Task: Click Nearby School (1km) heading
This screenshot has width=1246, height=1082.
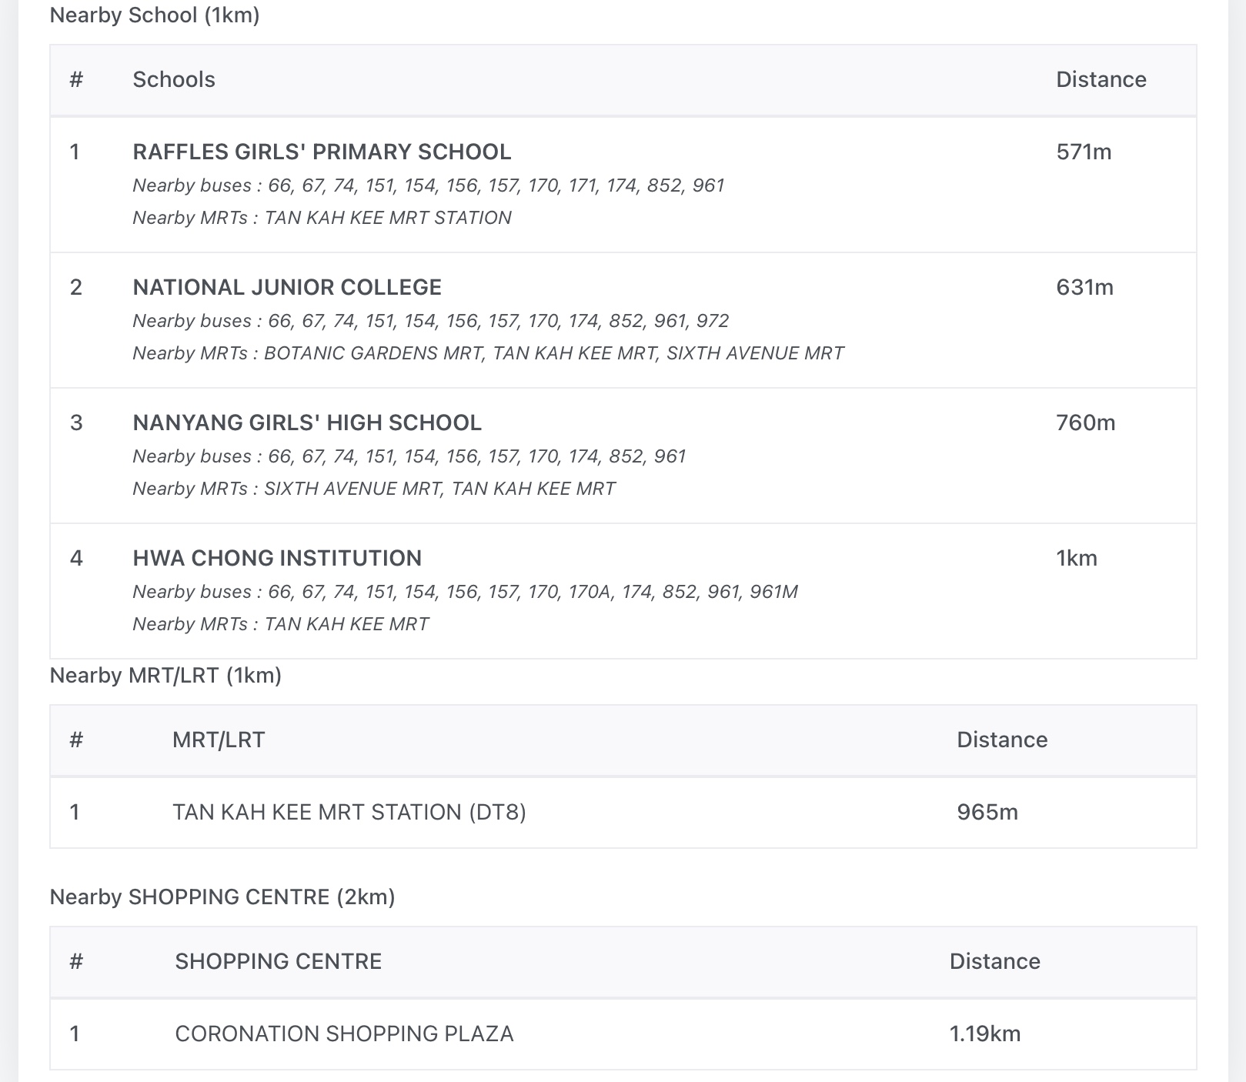Action: 155,15
